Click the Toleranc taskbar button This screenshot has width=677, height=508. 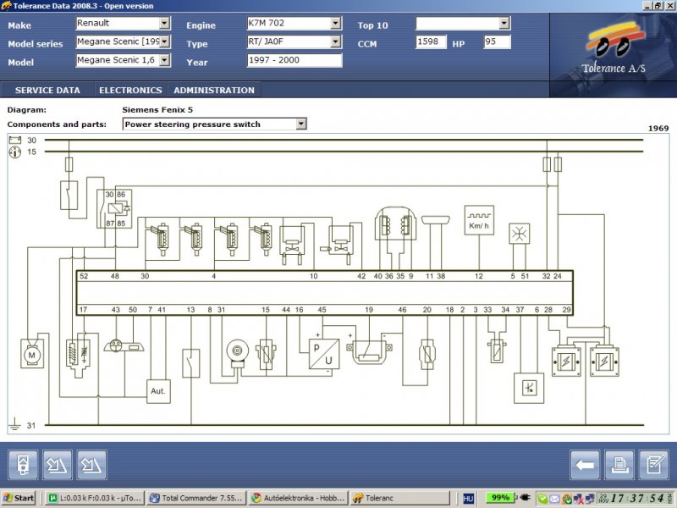click(399, 498)
